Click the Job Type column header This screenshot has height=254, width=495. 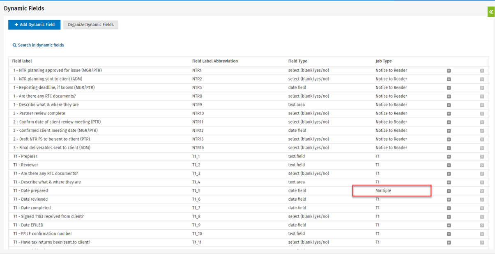click(x=383, y=61)
